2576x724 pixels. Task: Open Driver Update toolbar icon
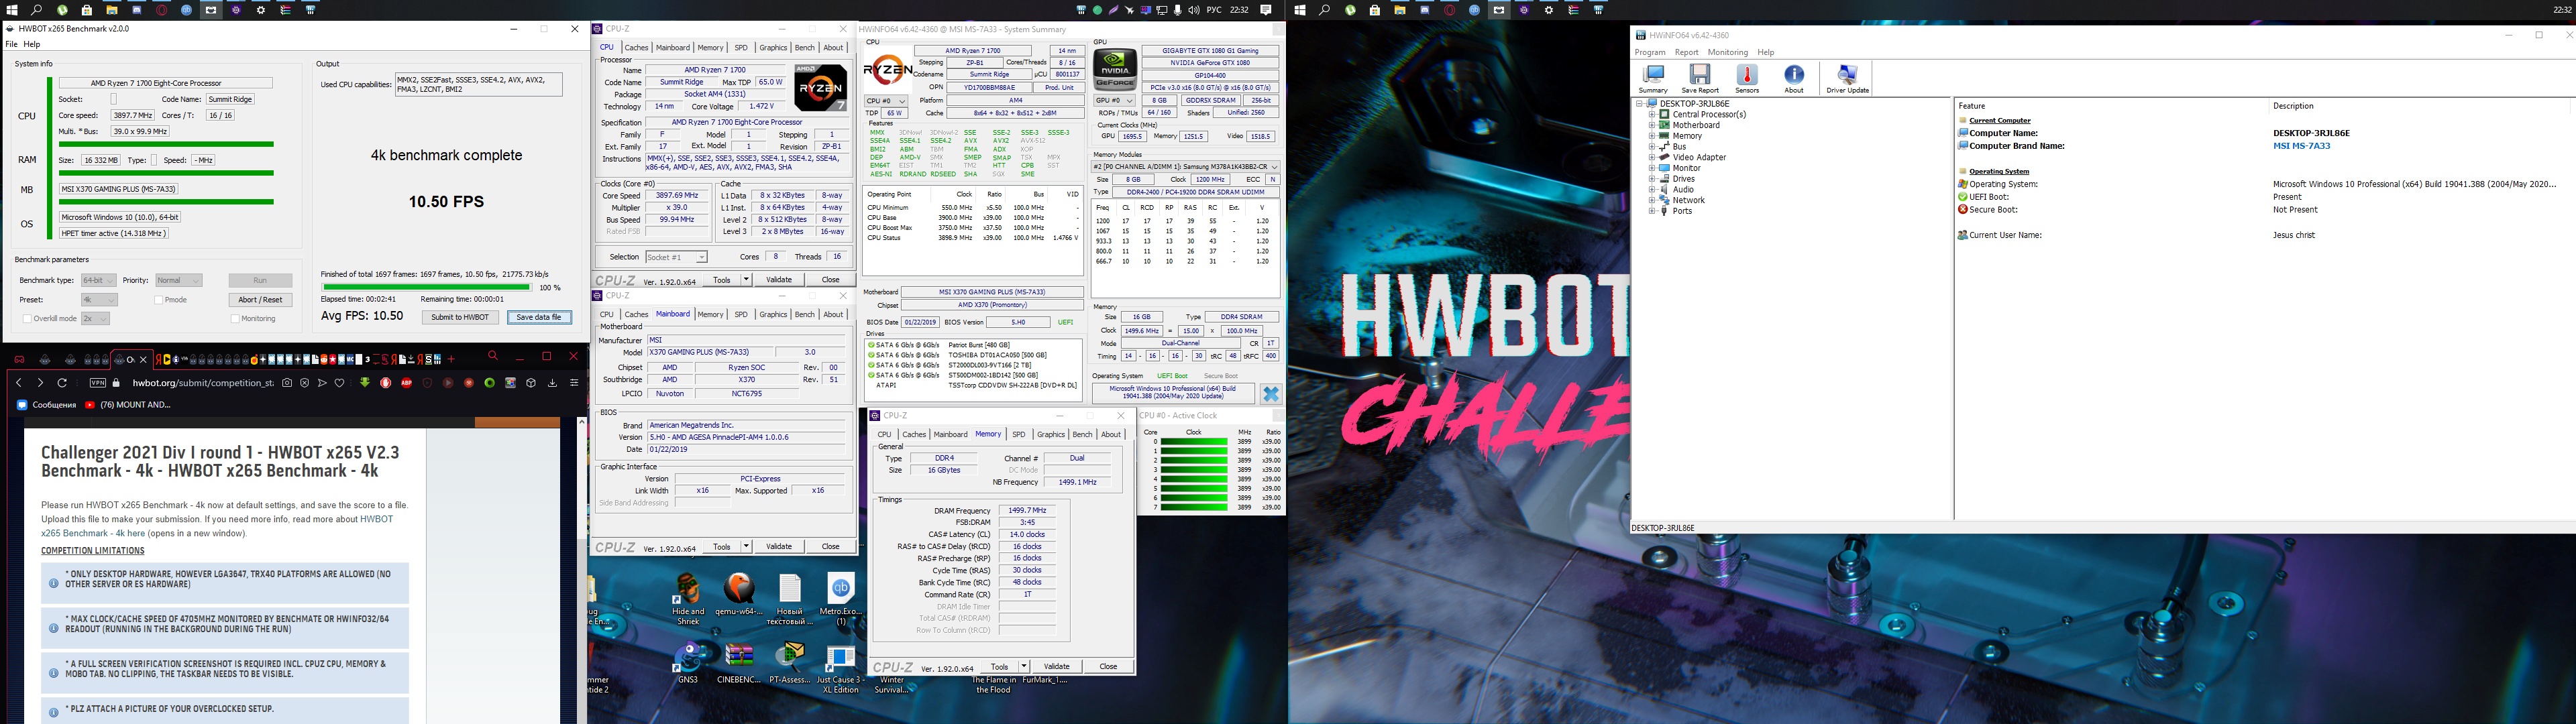pos(1847,79)
